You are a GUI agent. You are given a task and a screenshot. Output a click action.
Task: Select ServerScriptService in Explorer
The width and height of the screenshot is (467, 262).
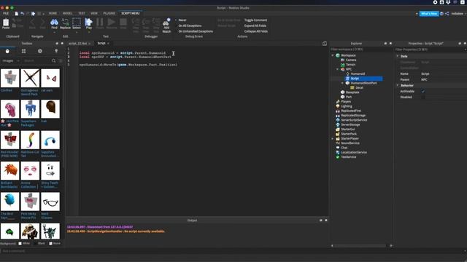tap(354, 120)
